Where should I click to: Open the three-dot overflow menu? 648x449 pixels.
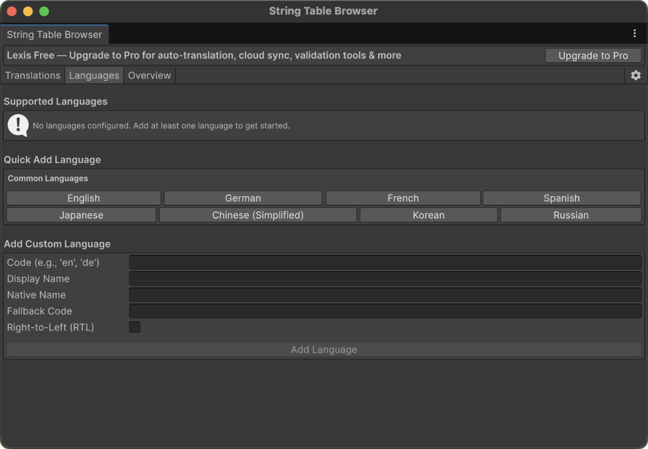tap(635, 33)
